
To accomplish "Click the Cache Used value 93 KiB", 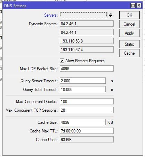I will click(87, 139).
